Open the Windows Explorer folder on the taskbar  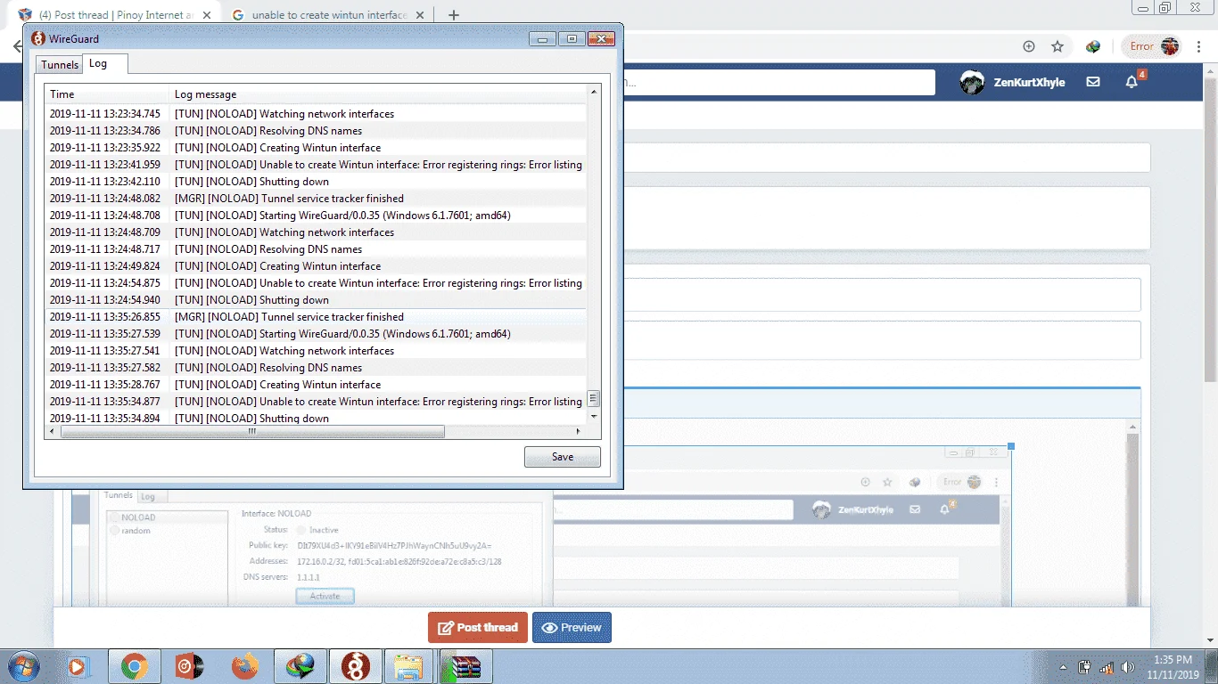coord(409,666)
